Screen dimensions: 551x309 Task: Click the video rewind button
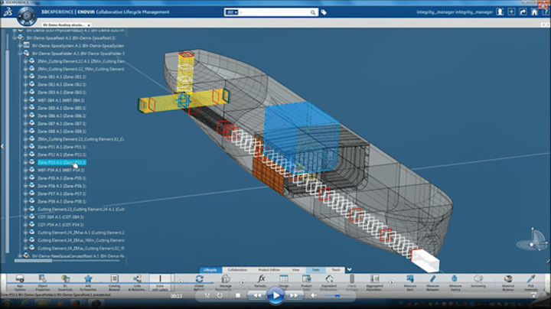click(x=257, y=296)
